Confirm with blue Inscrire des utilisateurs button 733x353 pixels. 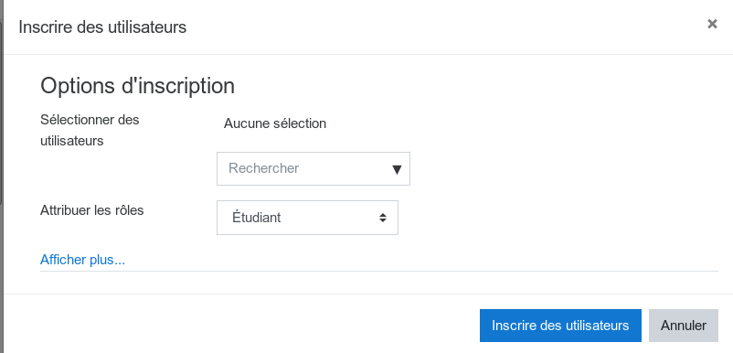(x=560, y=326)
